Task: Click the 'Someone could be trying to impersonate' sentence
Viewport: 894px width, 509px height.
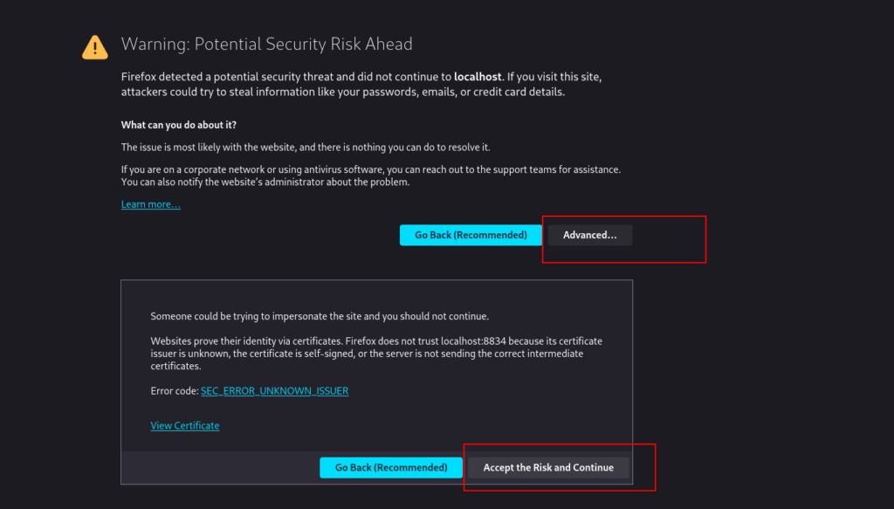Action: click(320, 316)
